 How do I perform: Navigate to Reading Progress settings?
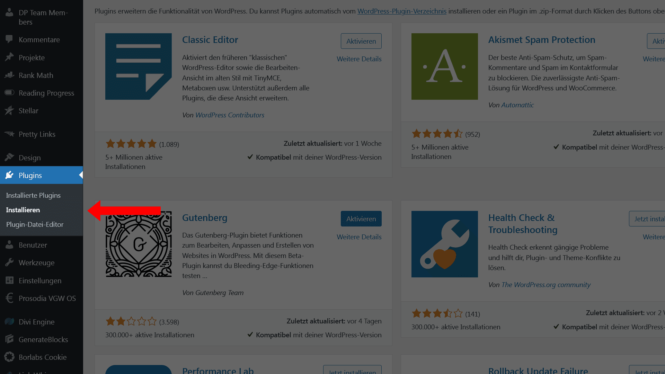point(46,93)
